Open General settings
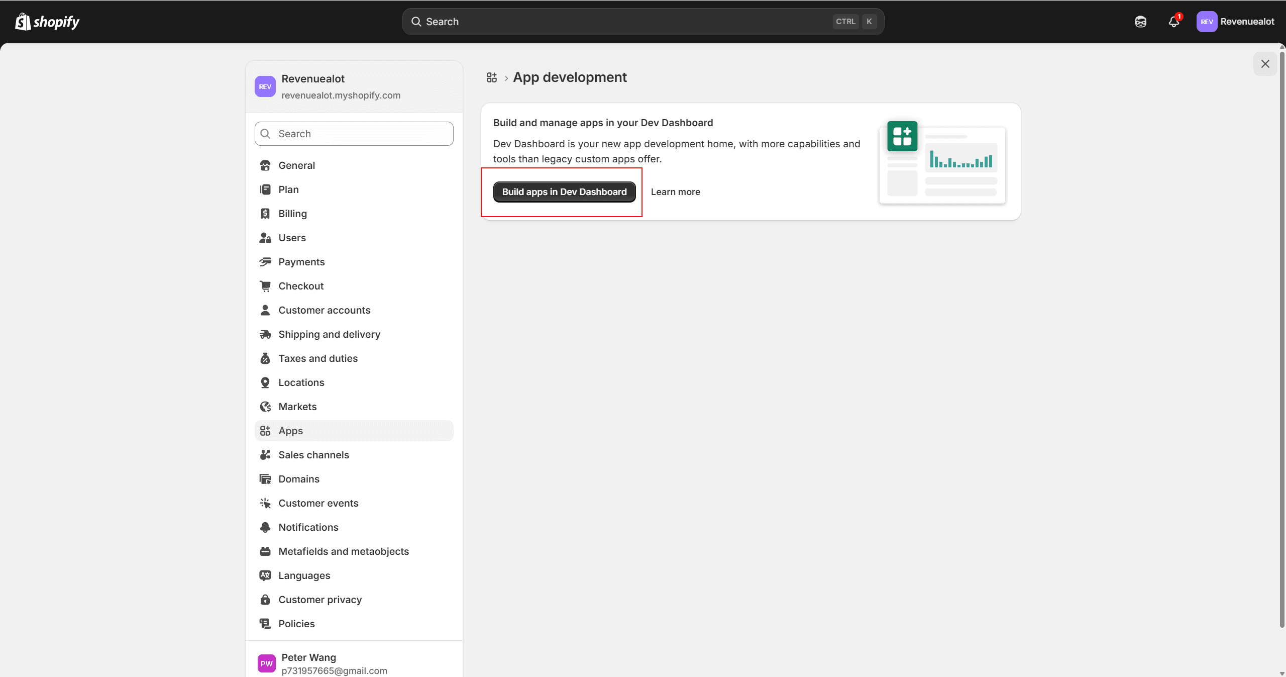Screen dimensions: 1286x677 pyautogui.click(x=297, y=165)
